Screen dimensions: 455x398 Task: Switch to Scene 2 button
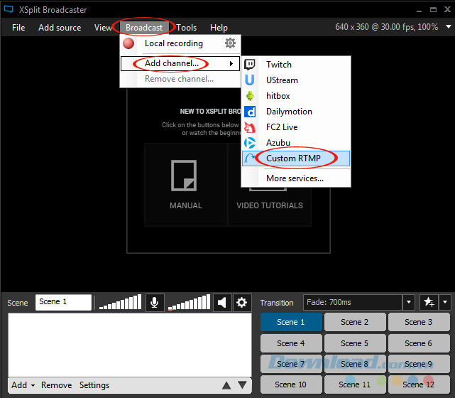coord(355,322)
